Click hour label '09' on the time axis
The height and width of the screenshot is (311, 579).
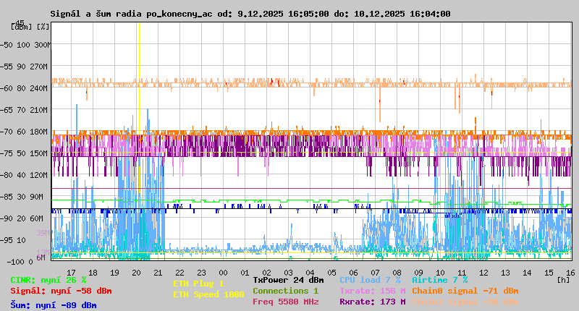tap(418, 273)
